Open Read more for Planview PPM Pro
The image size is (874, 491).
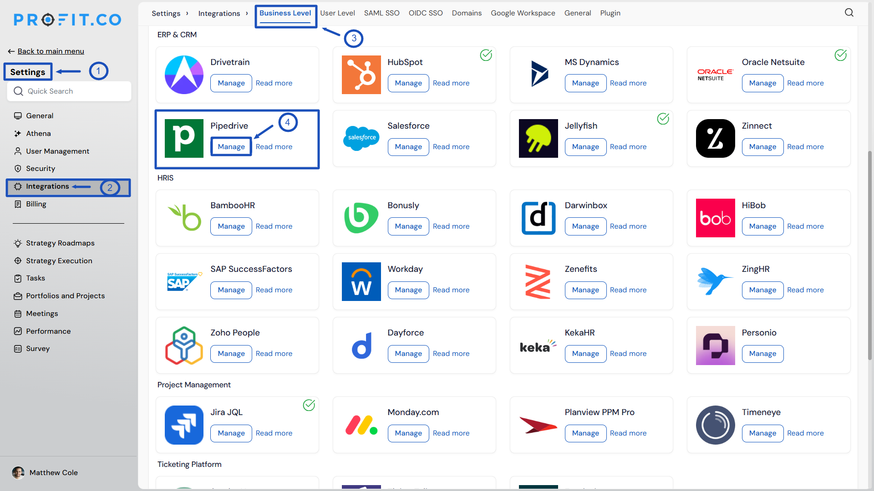click(628, 433)
